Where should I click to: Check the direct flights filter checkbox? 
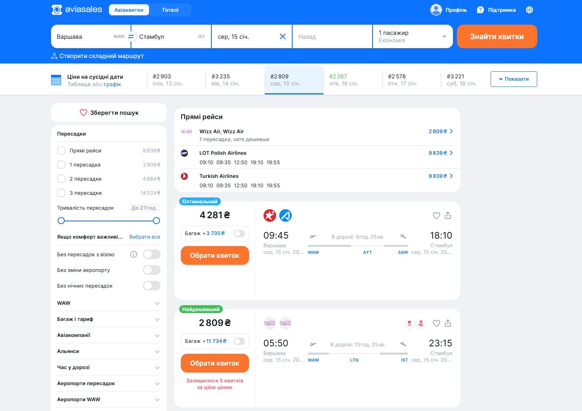(61, 150)
